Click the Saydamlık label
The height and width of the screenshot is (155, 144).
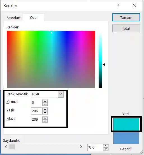click(11, 140)
